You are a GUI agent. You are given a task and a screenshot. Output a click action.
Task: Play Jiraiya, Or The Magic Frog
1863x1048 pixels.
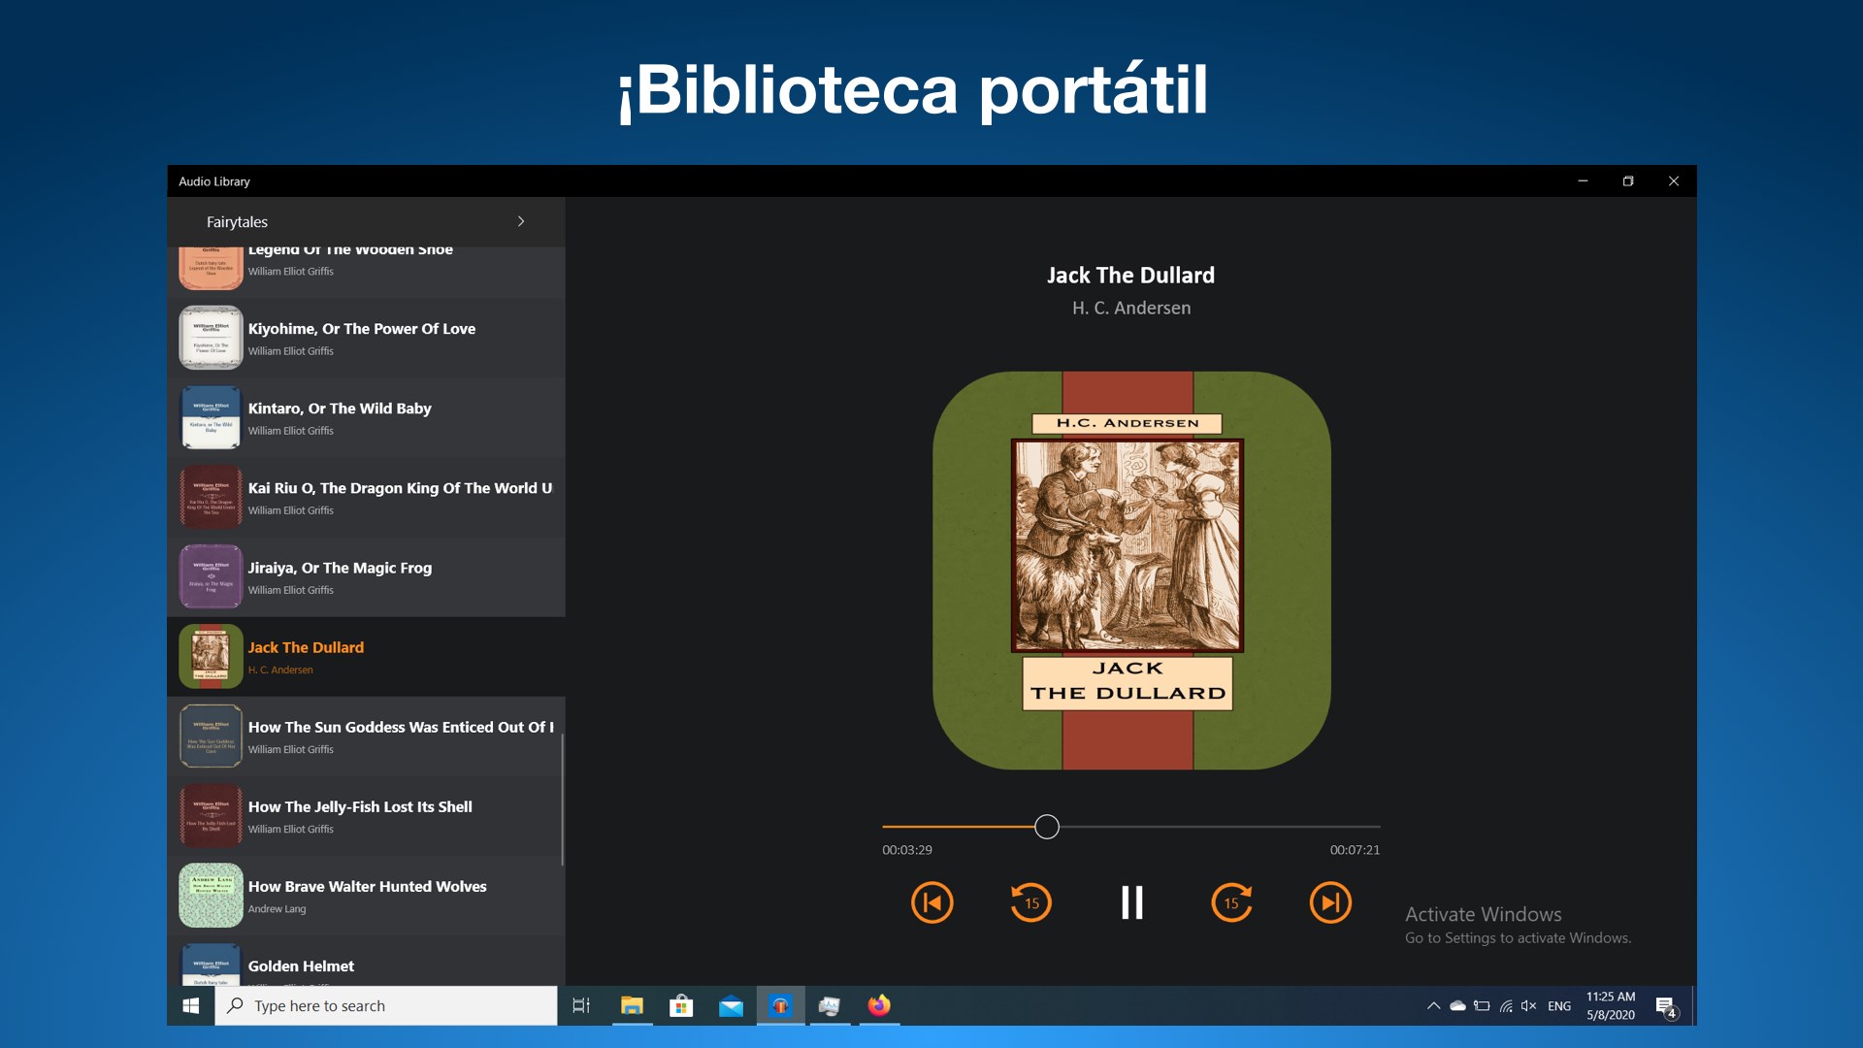tap(340, 568)
